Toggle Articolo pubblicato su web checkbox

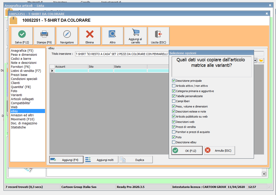click(174, 117)
